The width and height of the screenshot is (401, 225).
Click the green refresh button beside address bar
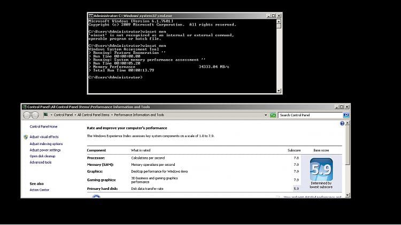pos(273,115)
